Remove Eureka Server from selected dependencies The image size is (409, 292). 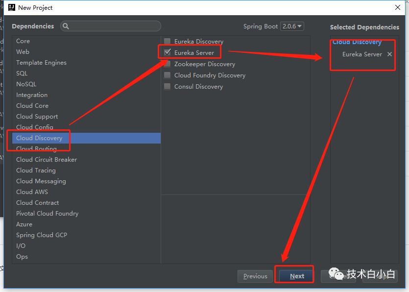point(389,54)
